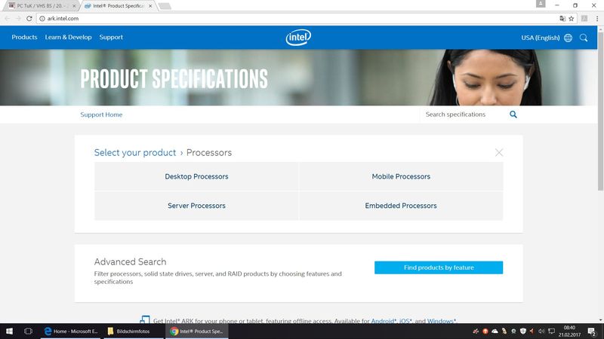Bookmark this page with the star icon

tap(572, 18)
